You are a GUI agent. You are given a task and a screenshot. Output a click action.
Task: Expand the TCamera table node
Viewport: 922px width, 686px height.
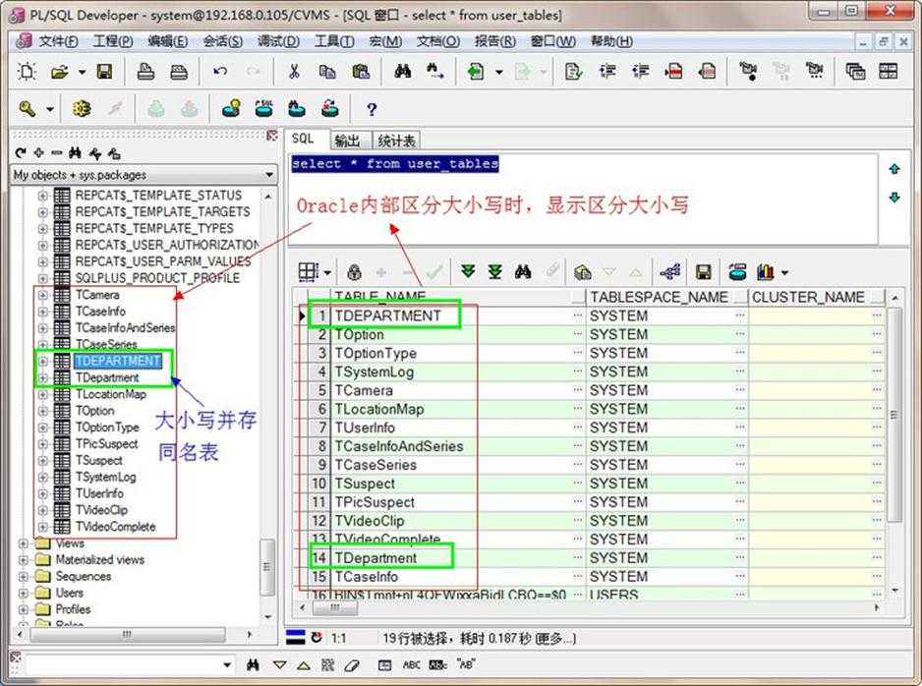click(43, 295)
